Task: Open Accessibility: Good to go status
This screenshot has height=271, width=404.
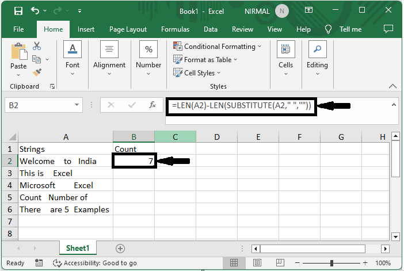Action: 94,263
